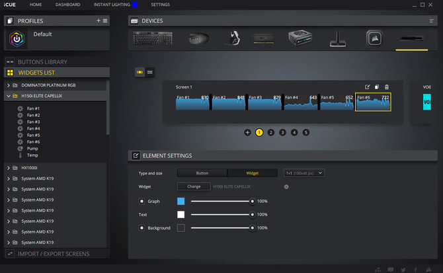Select the Fan #1 widget on Screen 1
Screen dimensions: 443x273
tap(192, 102)
